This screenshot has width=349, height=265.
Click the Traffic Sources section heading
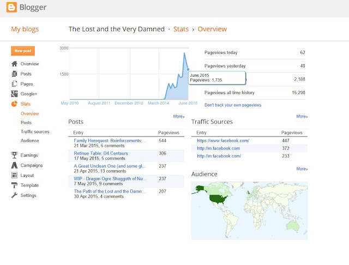(x=212, y=122)
